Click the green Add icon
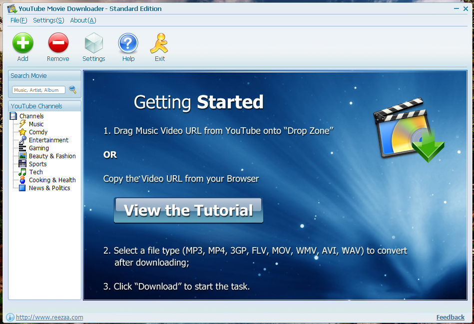 point(22,42)
